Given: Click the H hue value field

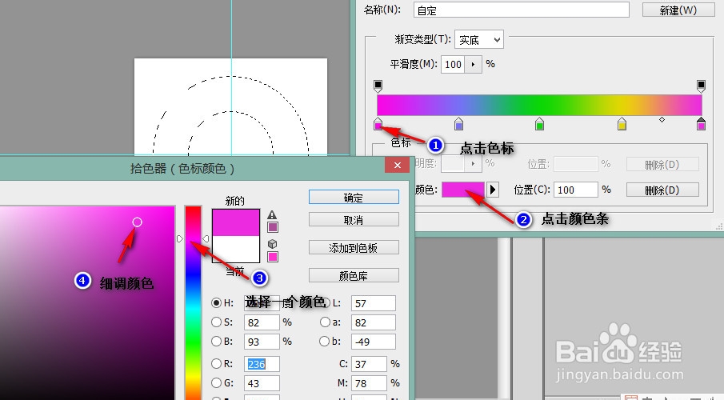Looking at the screenshot, I should (x=262, y=303).
